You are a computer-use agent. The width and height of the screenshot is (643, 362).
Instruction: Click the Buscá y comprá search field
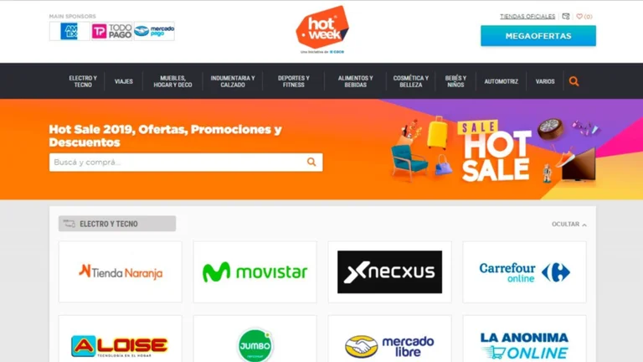pyautogui.click(x=178, y=162)
